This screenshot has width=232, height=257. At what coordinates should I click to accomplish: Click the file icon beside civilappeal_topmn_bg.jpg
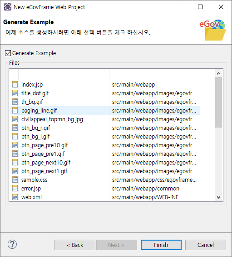click(15, 119)
